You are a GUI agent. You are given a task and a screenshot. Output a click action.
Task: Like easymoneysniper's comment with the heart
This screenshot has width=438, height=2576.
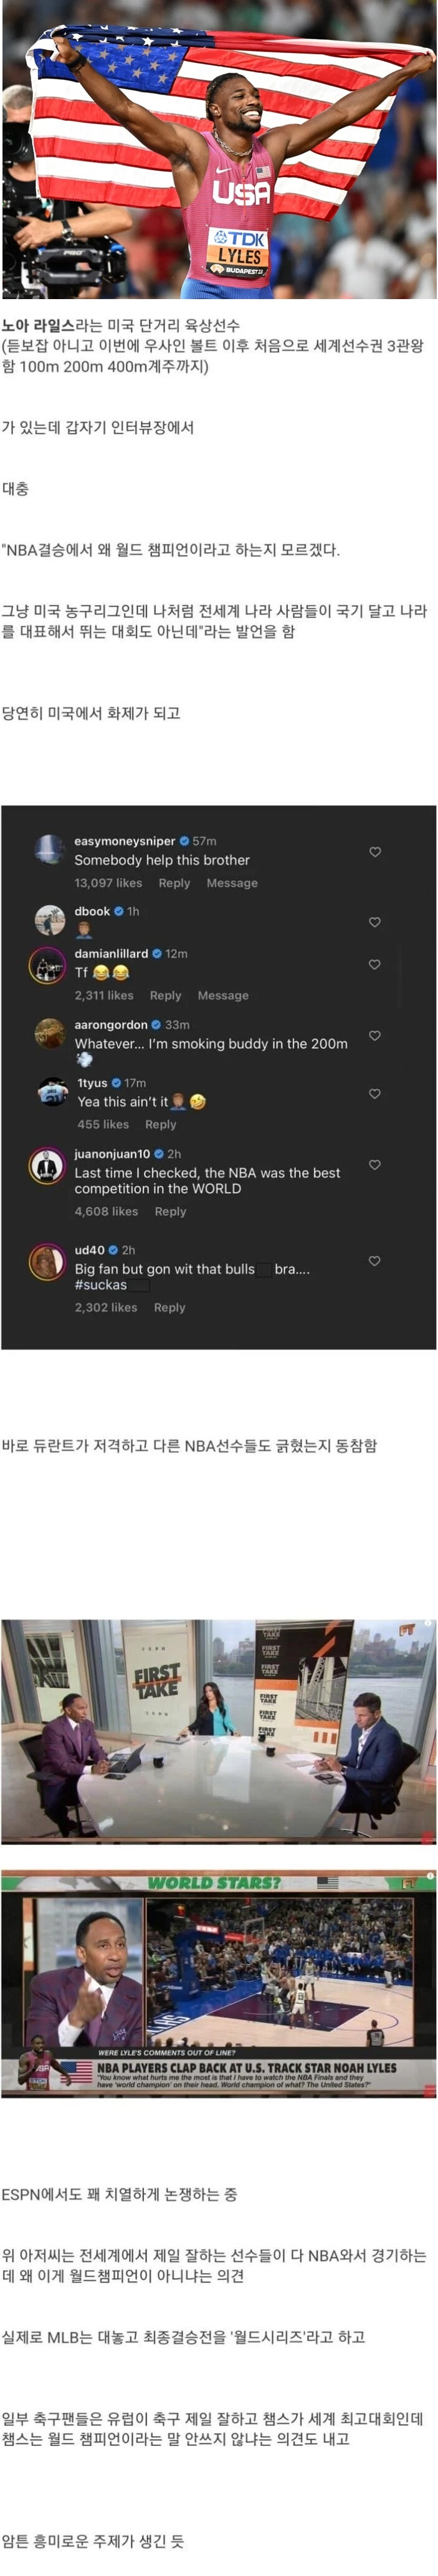click(375, 852)
